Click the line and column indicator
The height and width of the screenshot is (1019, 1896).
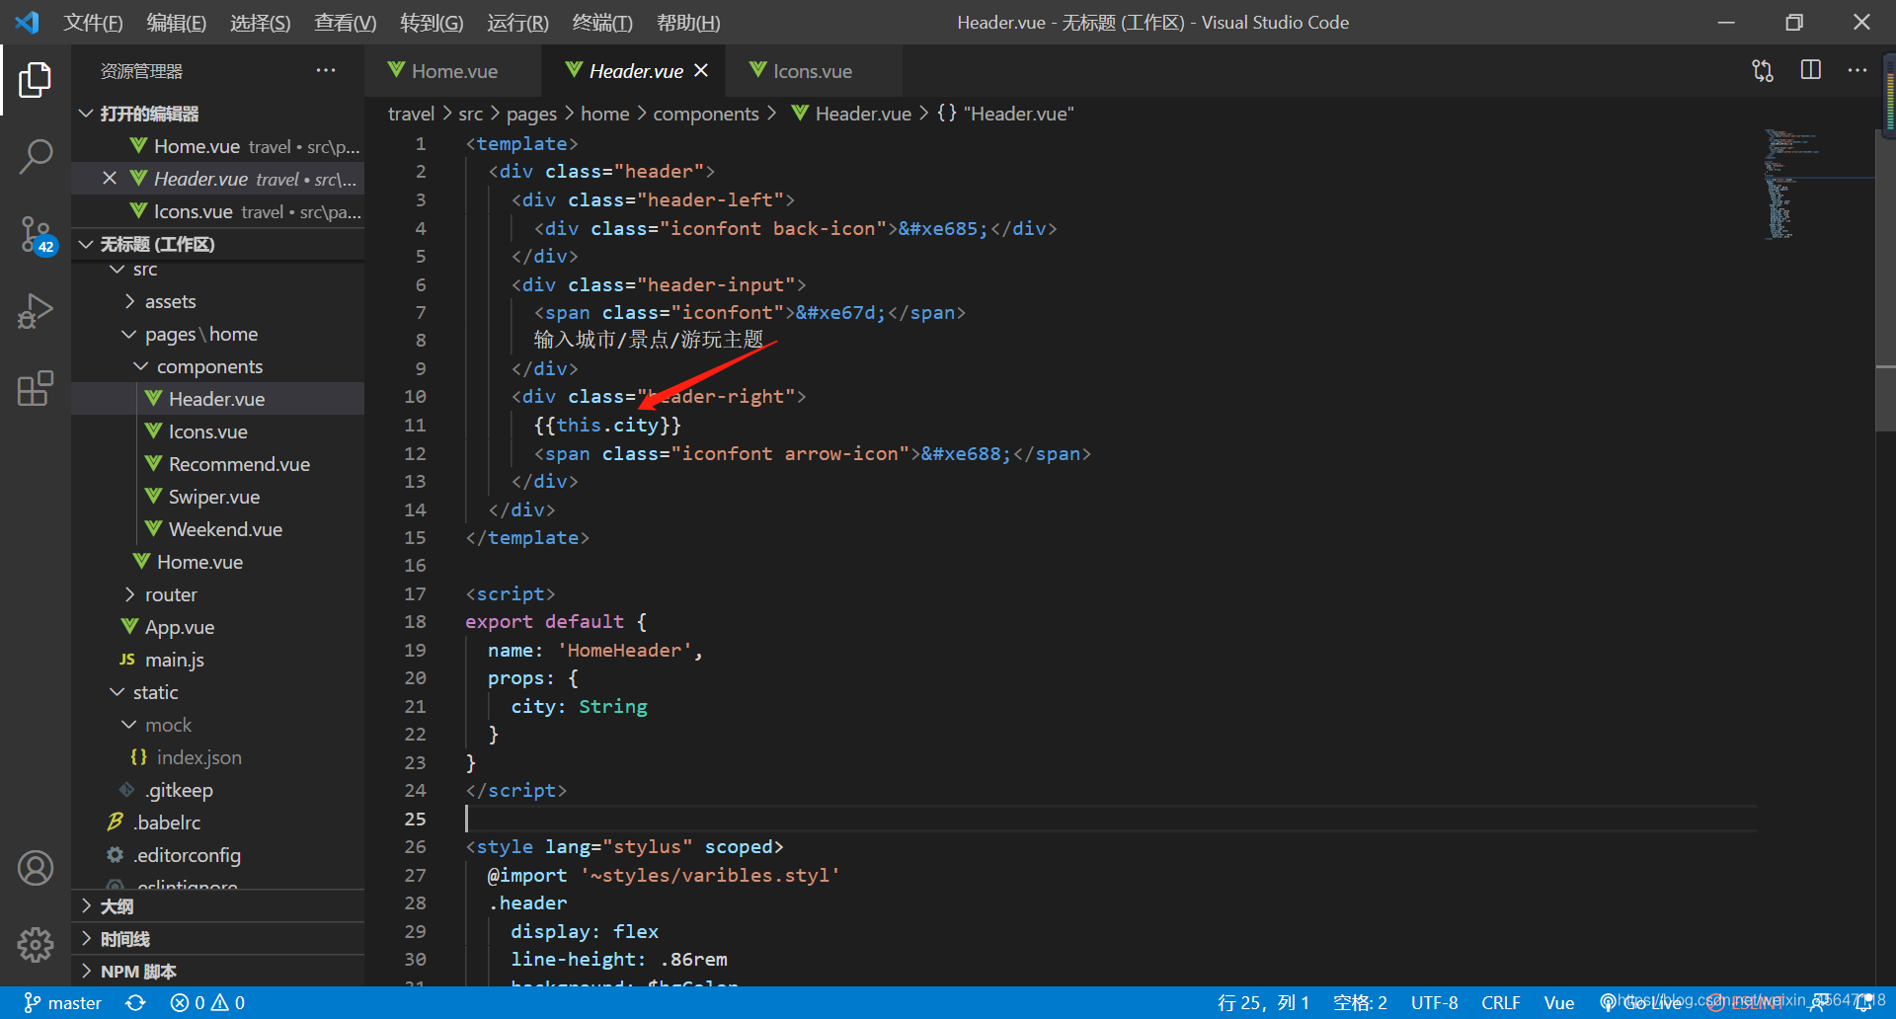tap(1263, 1002)
